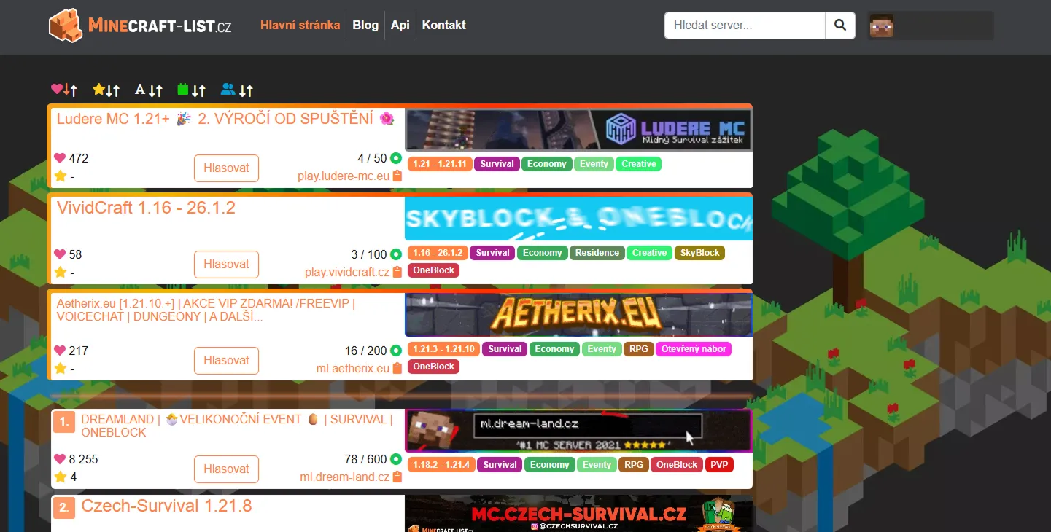
Task: Select the 1.16 - 26.1.2 version tag
Action: point(438,253)
